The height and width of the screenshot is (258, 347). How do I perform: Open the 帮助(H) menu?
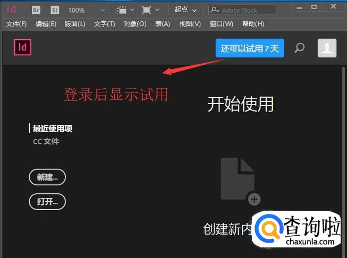click(253, 24)
